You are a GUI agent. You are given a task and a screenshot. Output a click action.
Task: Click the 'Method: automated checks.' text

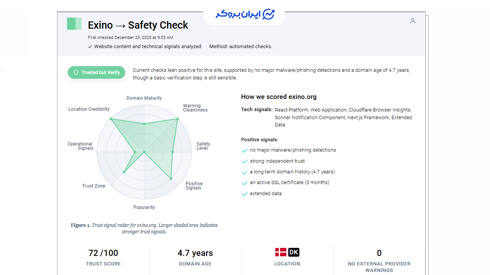click(241, 47)
